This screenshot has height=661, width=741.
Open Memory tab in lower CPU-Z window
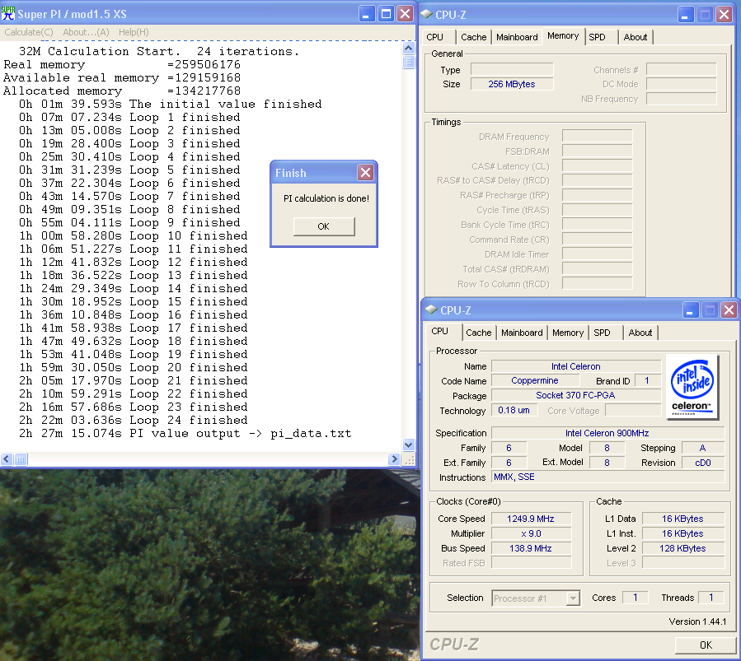point(568,333)
